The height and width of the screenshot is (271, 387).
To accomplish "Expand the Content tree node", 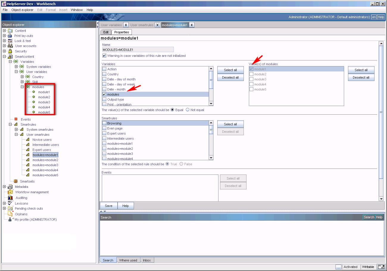I will (x=4, y=31).
